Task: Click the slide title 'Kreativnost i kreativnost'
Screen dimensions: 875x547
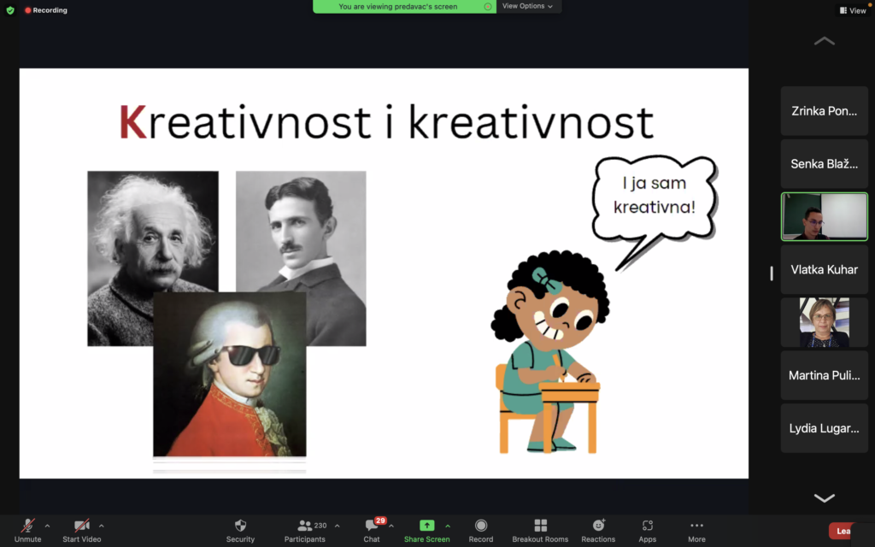Action: click(386, 122)
